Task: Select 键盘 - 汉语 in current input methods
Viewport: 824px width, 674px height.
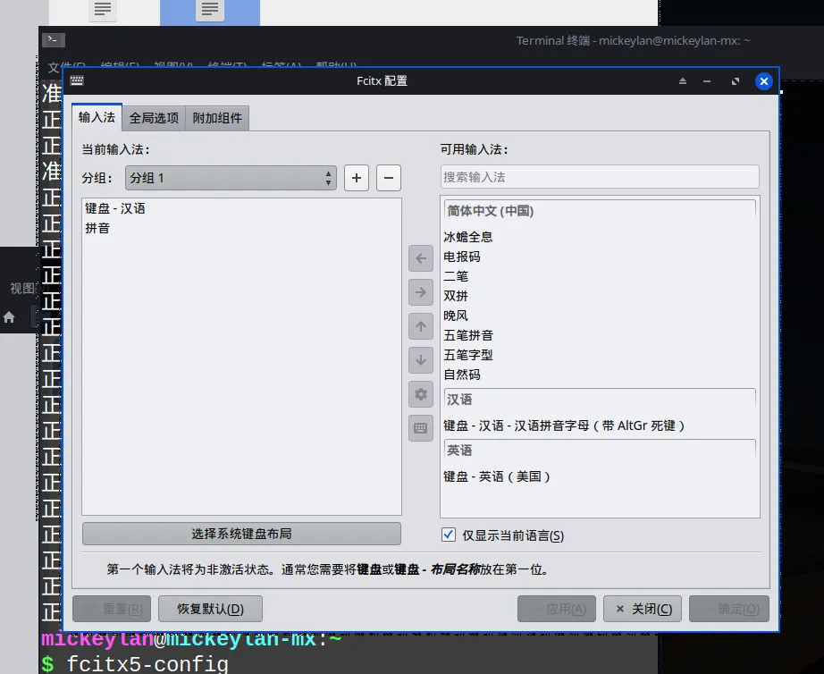Action: point(241,208)
